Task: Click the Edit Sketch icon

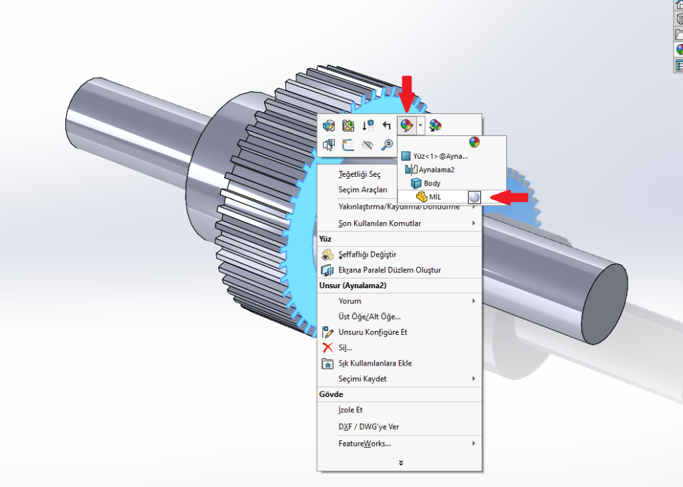Action: (348, 125)
